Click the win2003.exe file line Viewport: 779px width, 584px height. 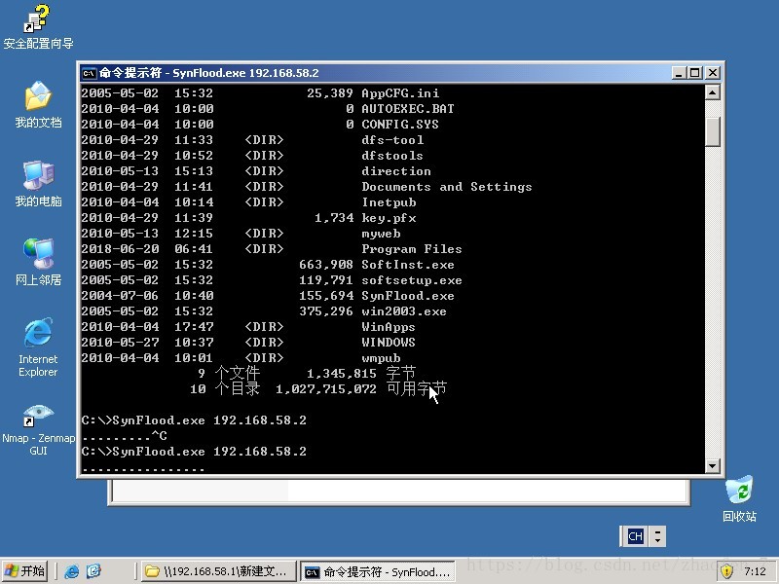tap(264, 311)
